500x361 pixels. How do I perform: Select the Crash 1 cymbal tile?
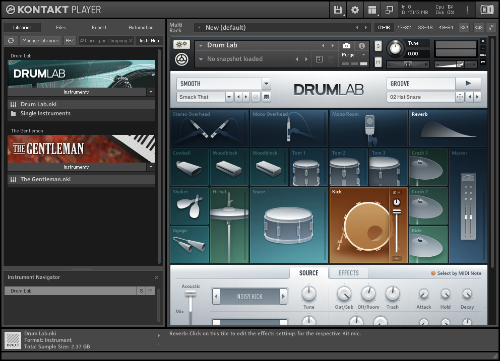(x=428, y=167)
